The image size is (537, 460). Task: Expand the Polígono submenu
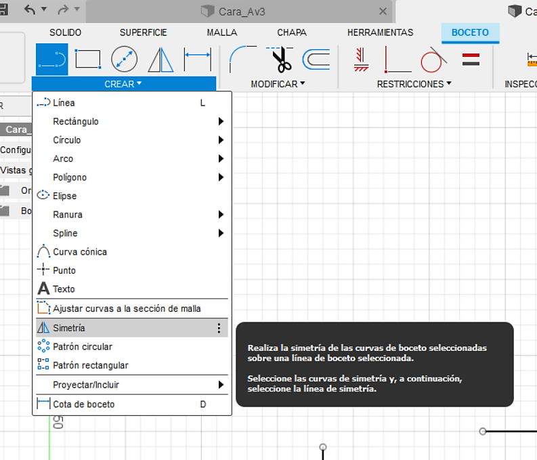coord(132,177)
